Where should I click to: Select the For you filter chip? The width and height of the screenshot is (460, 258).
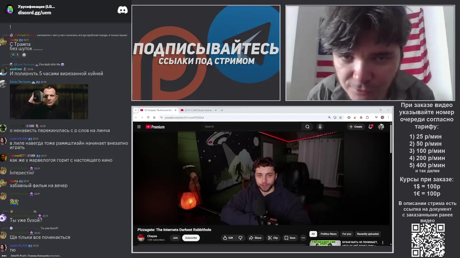click(347, 234)
